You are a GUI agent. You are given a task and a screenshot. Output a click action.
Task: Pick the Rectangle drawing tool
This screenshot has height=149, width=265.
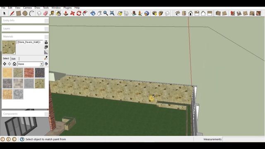tap(18, 13)
